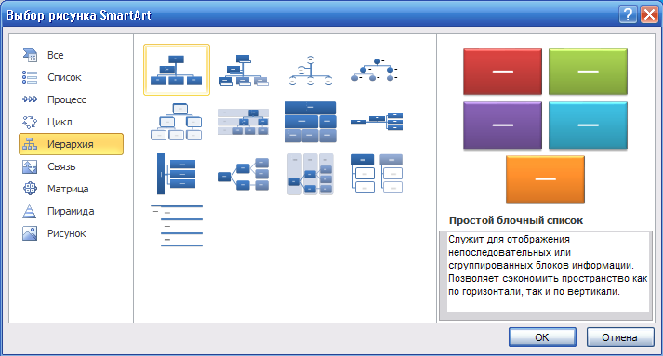The width and height of the screenshot is (663, 356).
Task: Click the red preview block
Action: [502, 72]
